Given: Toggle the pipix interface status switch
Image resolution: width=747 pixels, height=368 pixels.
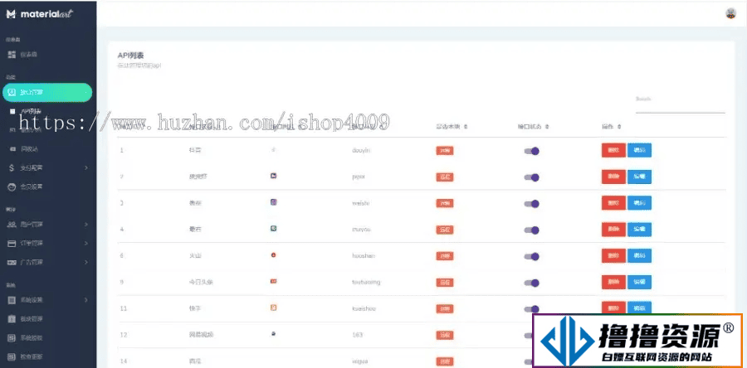Looking at the screenshot, I should tap(532, 177).
